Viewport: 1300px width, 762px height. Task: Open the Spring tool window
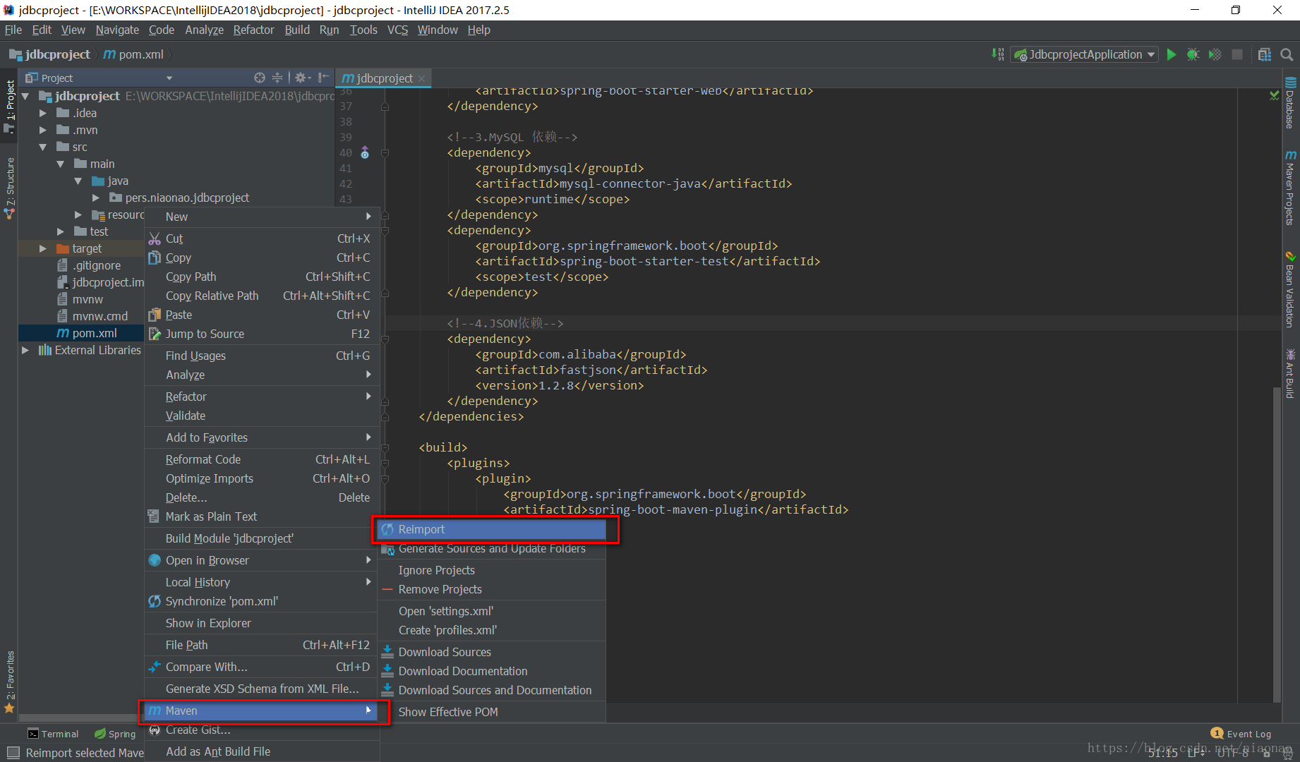[115, 734]
